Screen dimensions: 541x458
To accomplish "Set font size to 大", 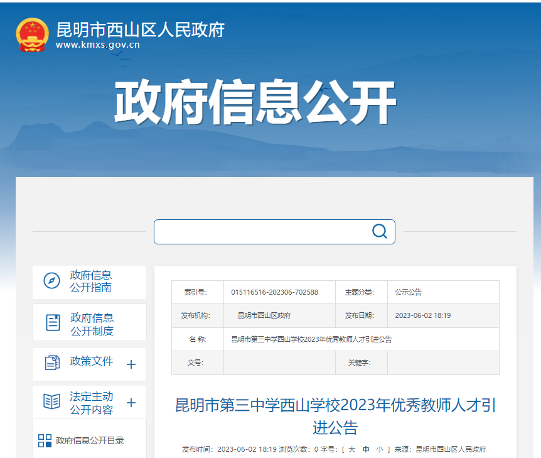I will point(351,449).
